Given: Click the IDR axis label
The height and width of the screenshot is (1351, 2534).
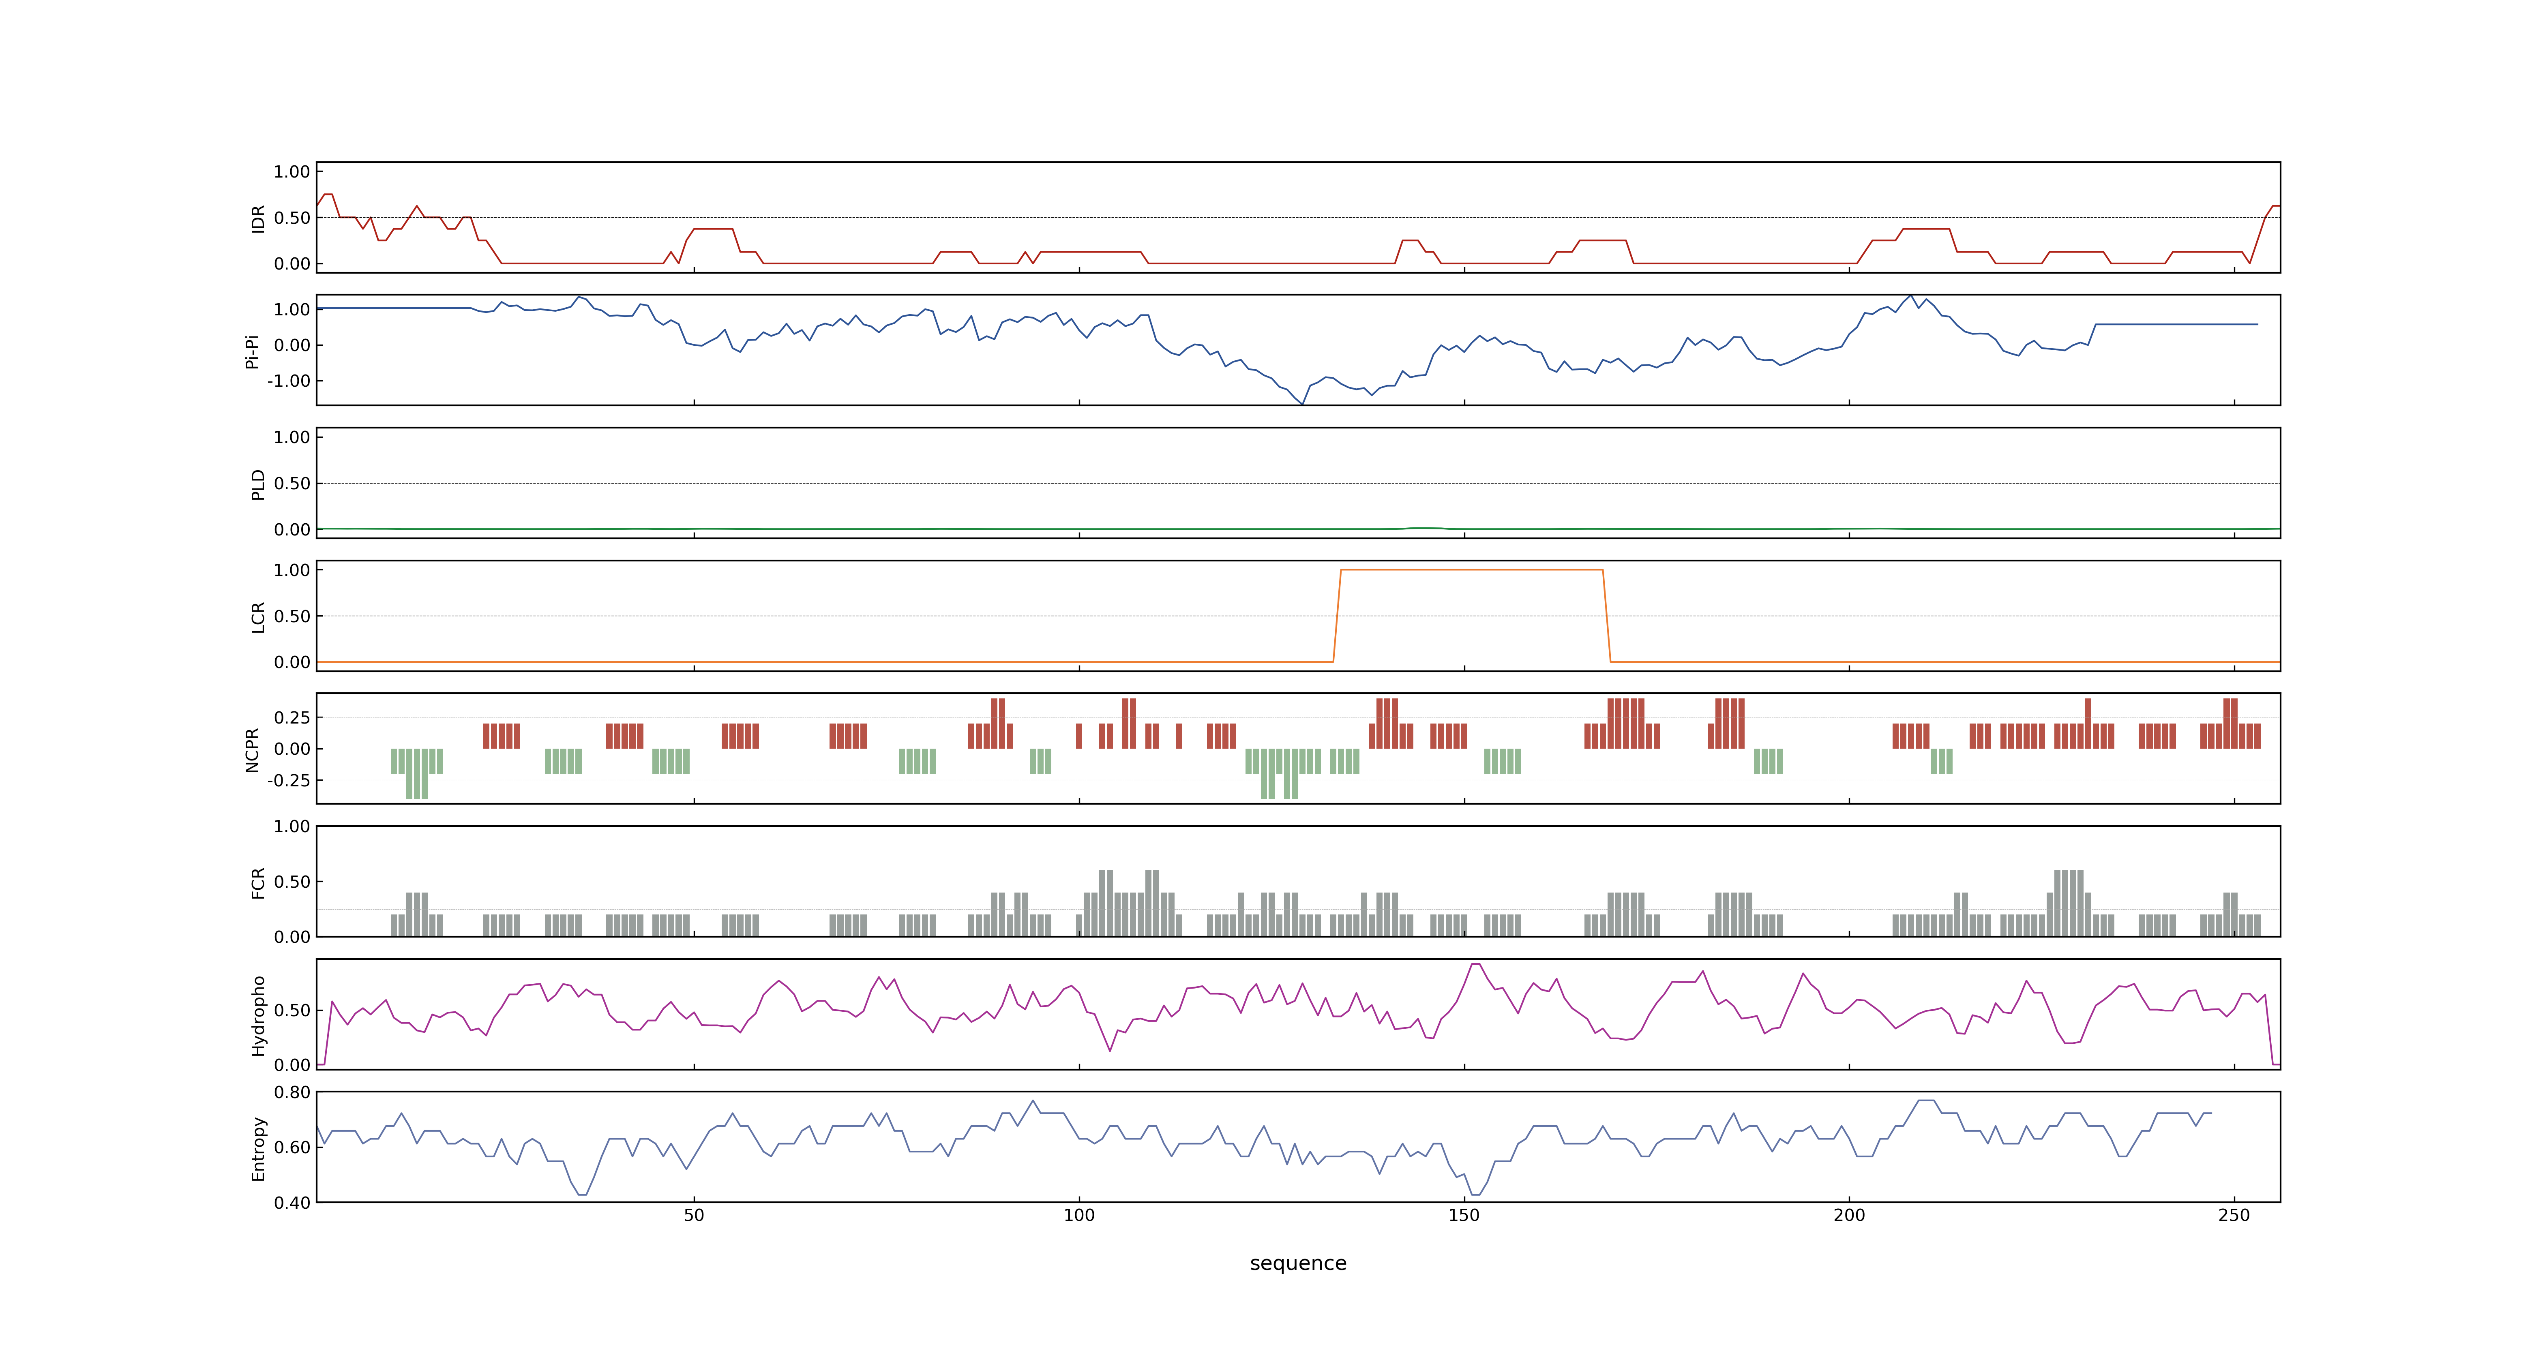Looking at the screenshot, I should coord(258,218).
